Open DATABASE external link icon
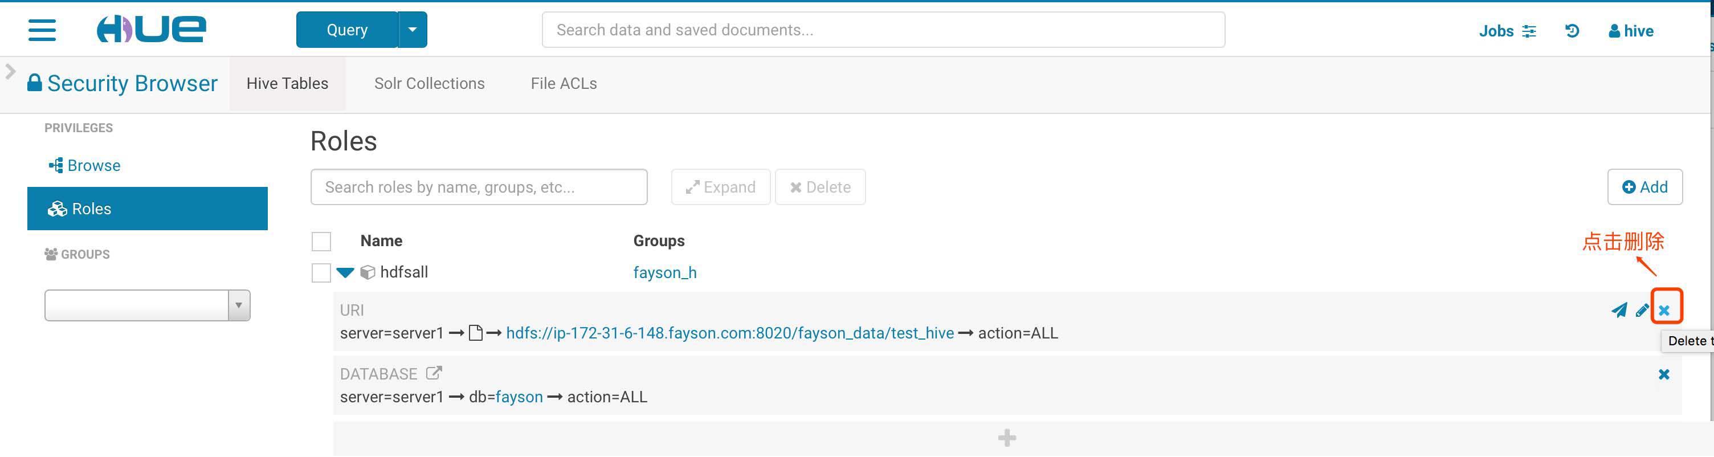Image resolution: width=1714 pixels, height=457 pixels. 434,373
